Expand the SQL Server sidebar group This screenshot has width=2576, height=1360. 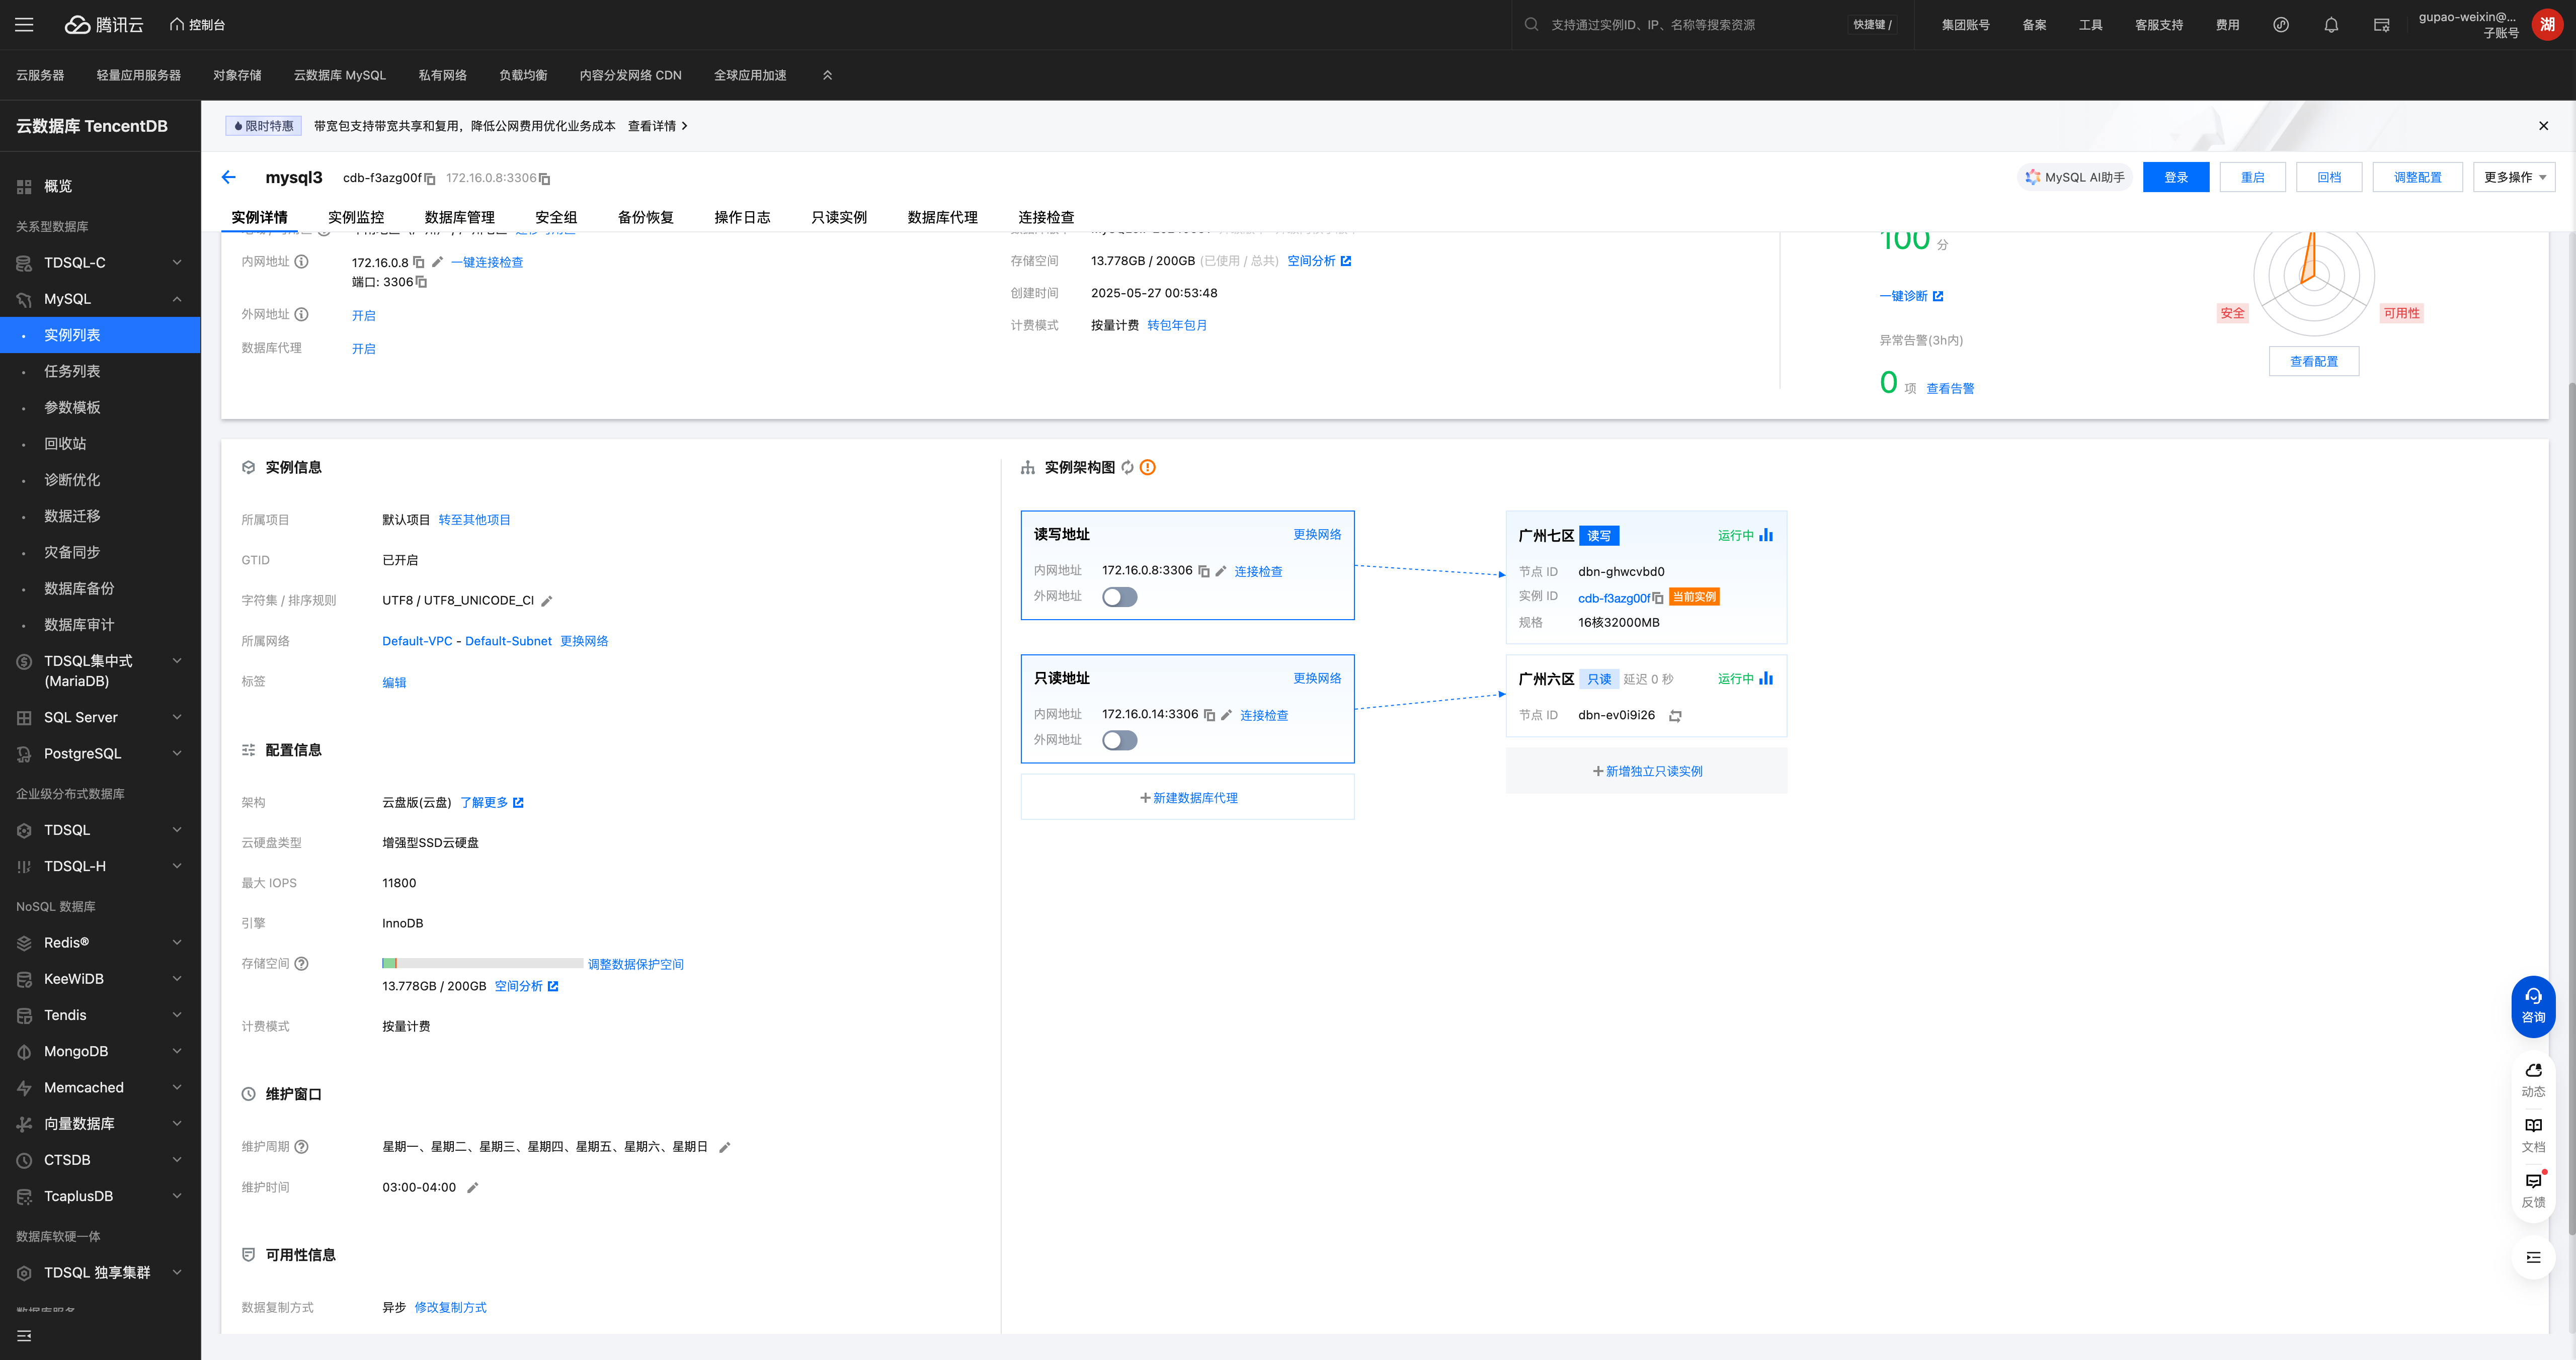[x=100, y=717]
